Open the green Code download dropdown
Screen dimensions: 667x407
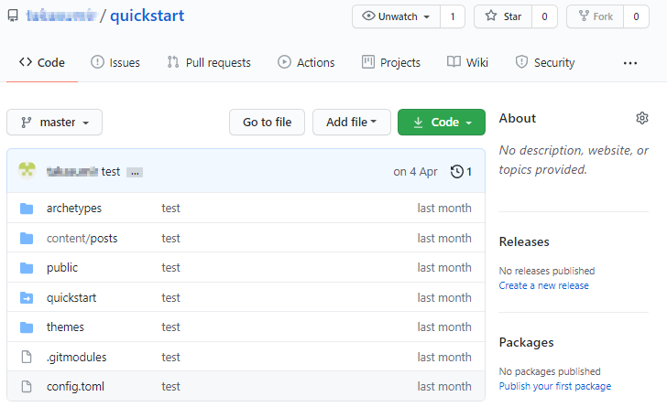442,123
